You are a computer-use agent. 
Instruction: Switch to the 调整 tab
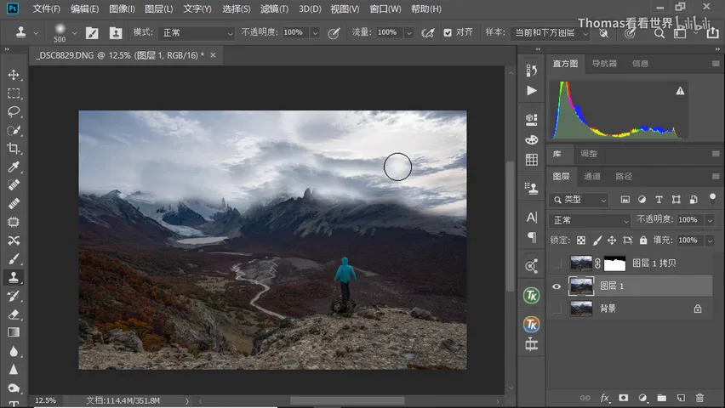coord(589,154)
